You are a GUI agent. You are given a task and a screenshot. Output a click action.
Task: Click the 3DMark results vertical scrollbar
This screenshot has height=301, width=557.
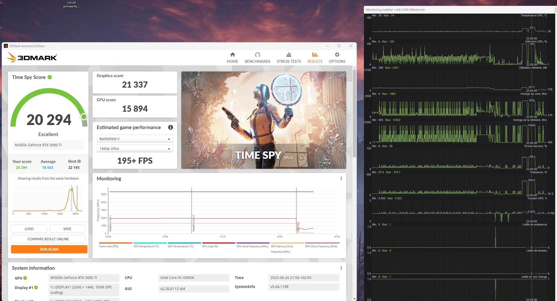click(x=354, y=114)
